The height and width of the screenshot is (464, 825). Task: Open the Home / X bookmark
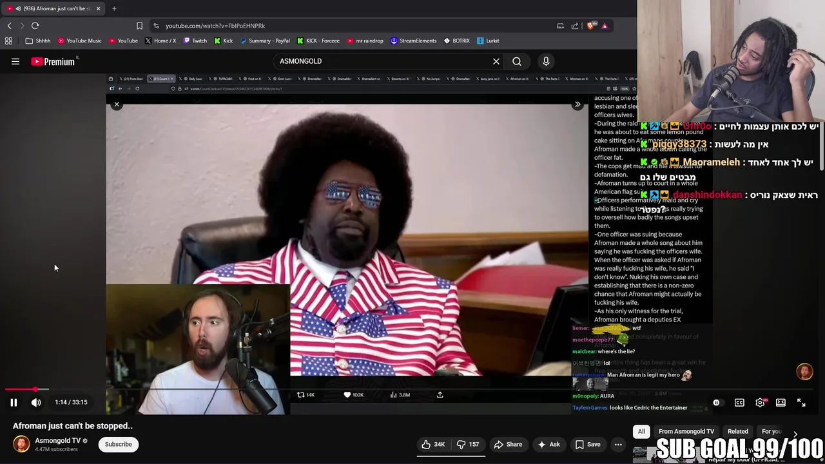(x=160, y=41)
